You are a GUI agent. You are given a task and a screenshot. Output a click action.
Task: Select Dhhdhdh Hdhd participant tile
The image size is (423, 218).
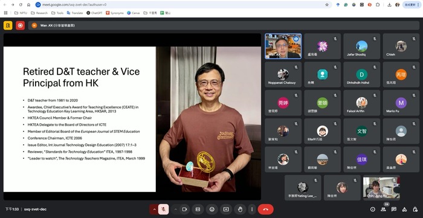pyautogui.click(x=361, y=74)
